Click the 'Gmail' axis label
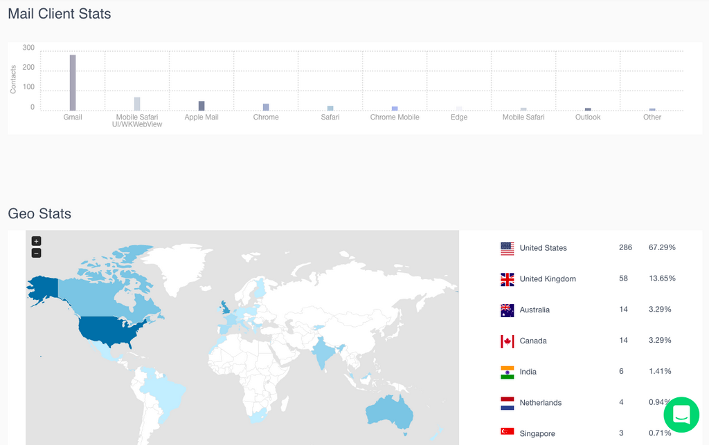Screen dimensions: 709x445 (73, 117)
